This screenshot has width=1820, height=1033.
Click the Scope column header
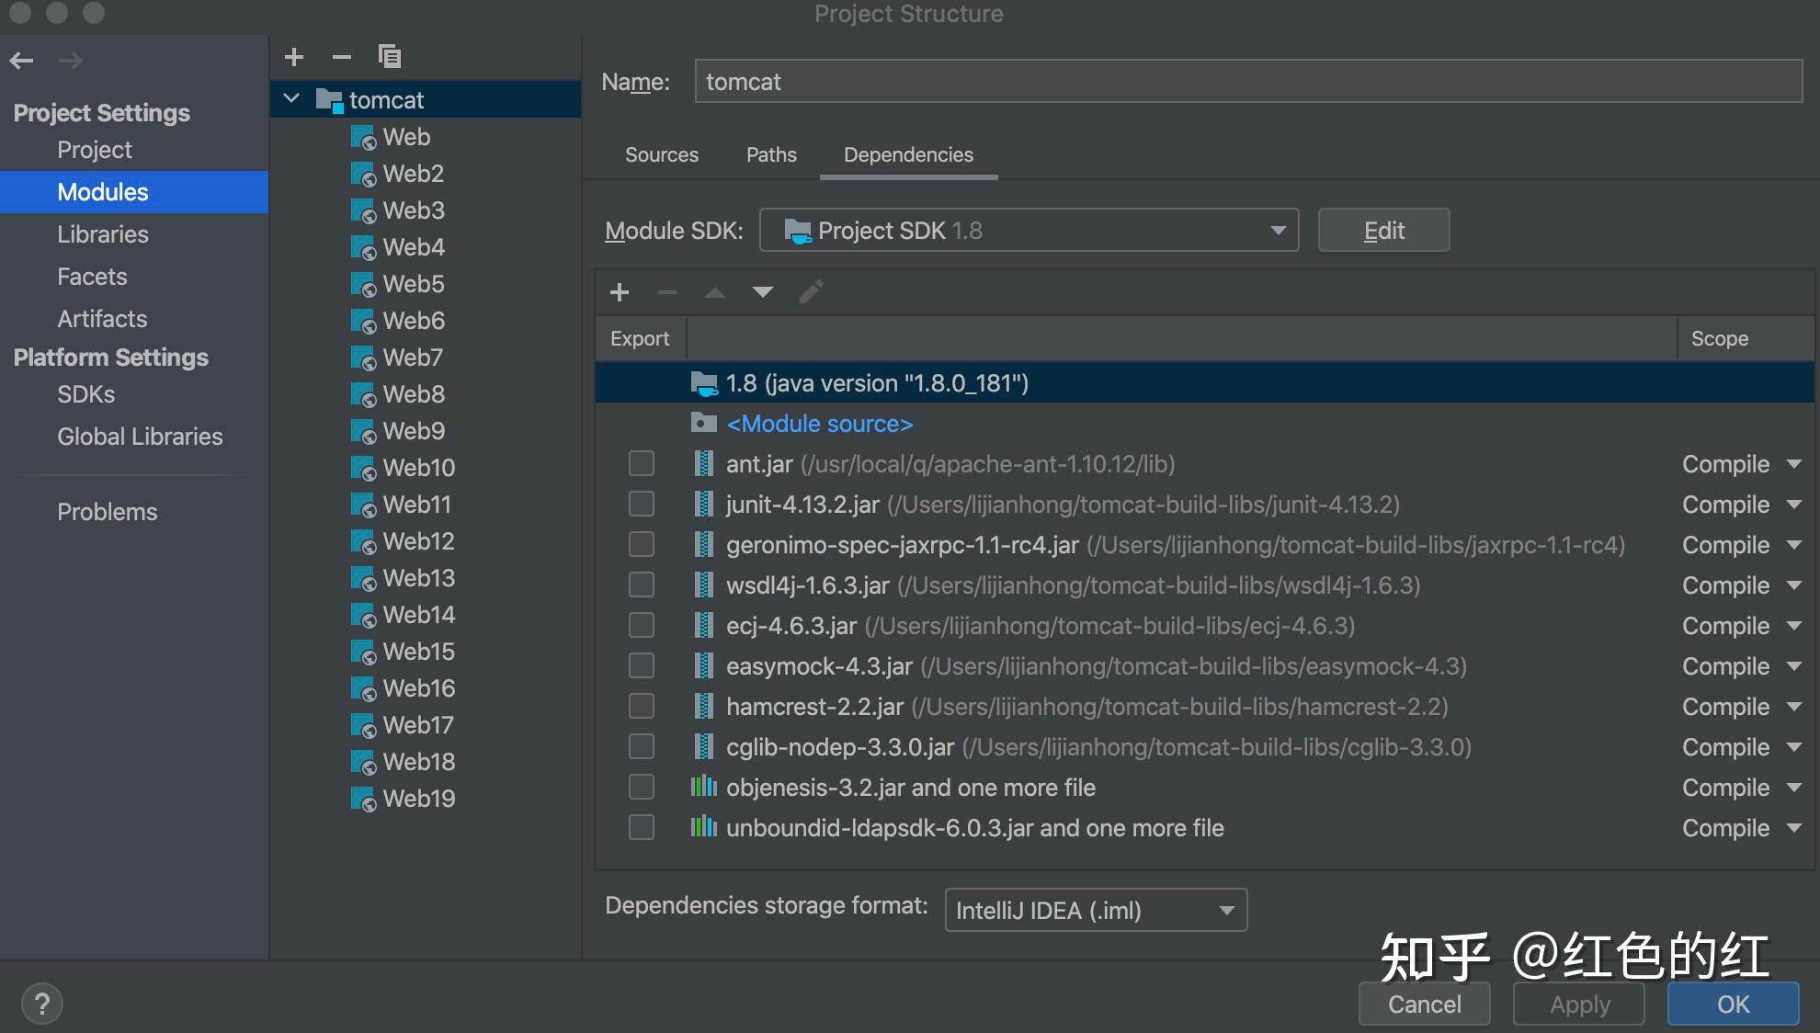(1720, 338)
